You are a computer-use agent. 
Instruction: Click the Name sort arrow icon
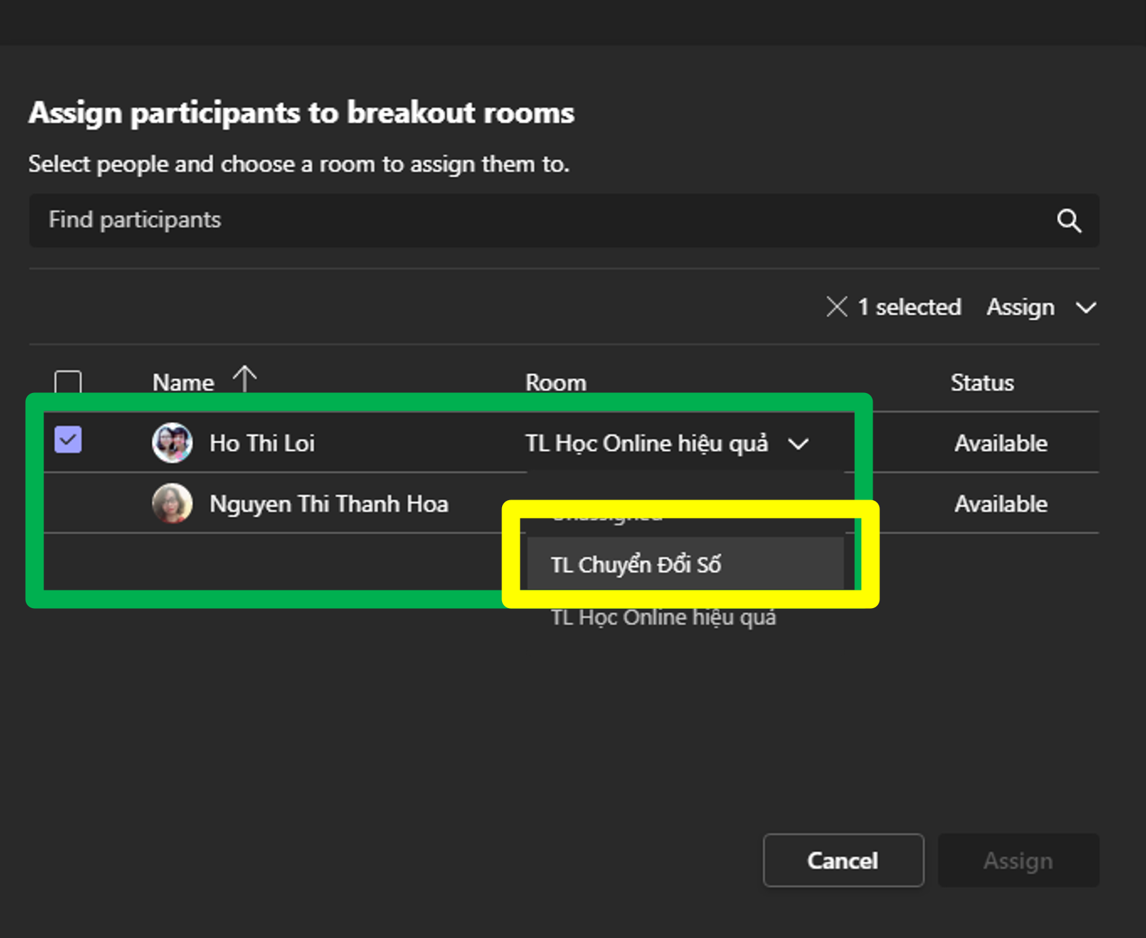pos(244,379)
